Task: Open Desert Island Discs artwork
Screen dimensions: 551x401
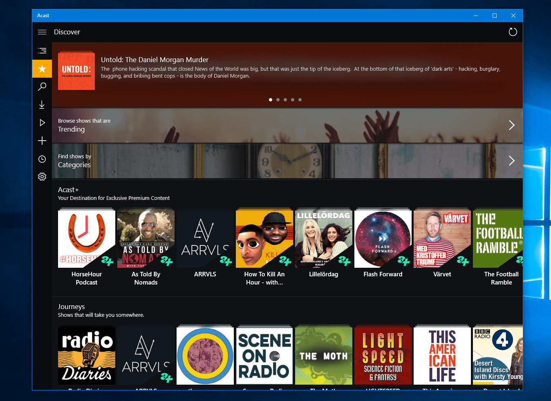Action: (x=498, y=356)
